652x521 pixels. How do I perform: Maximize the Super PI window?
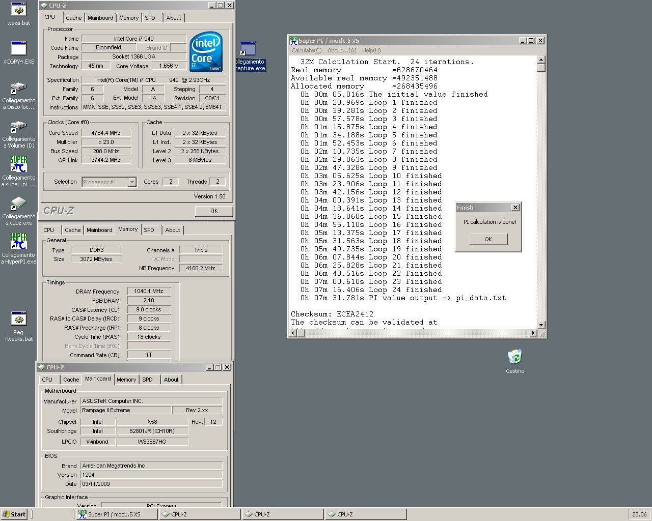[x=531, y=41]
